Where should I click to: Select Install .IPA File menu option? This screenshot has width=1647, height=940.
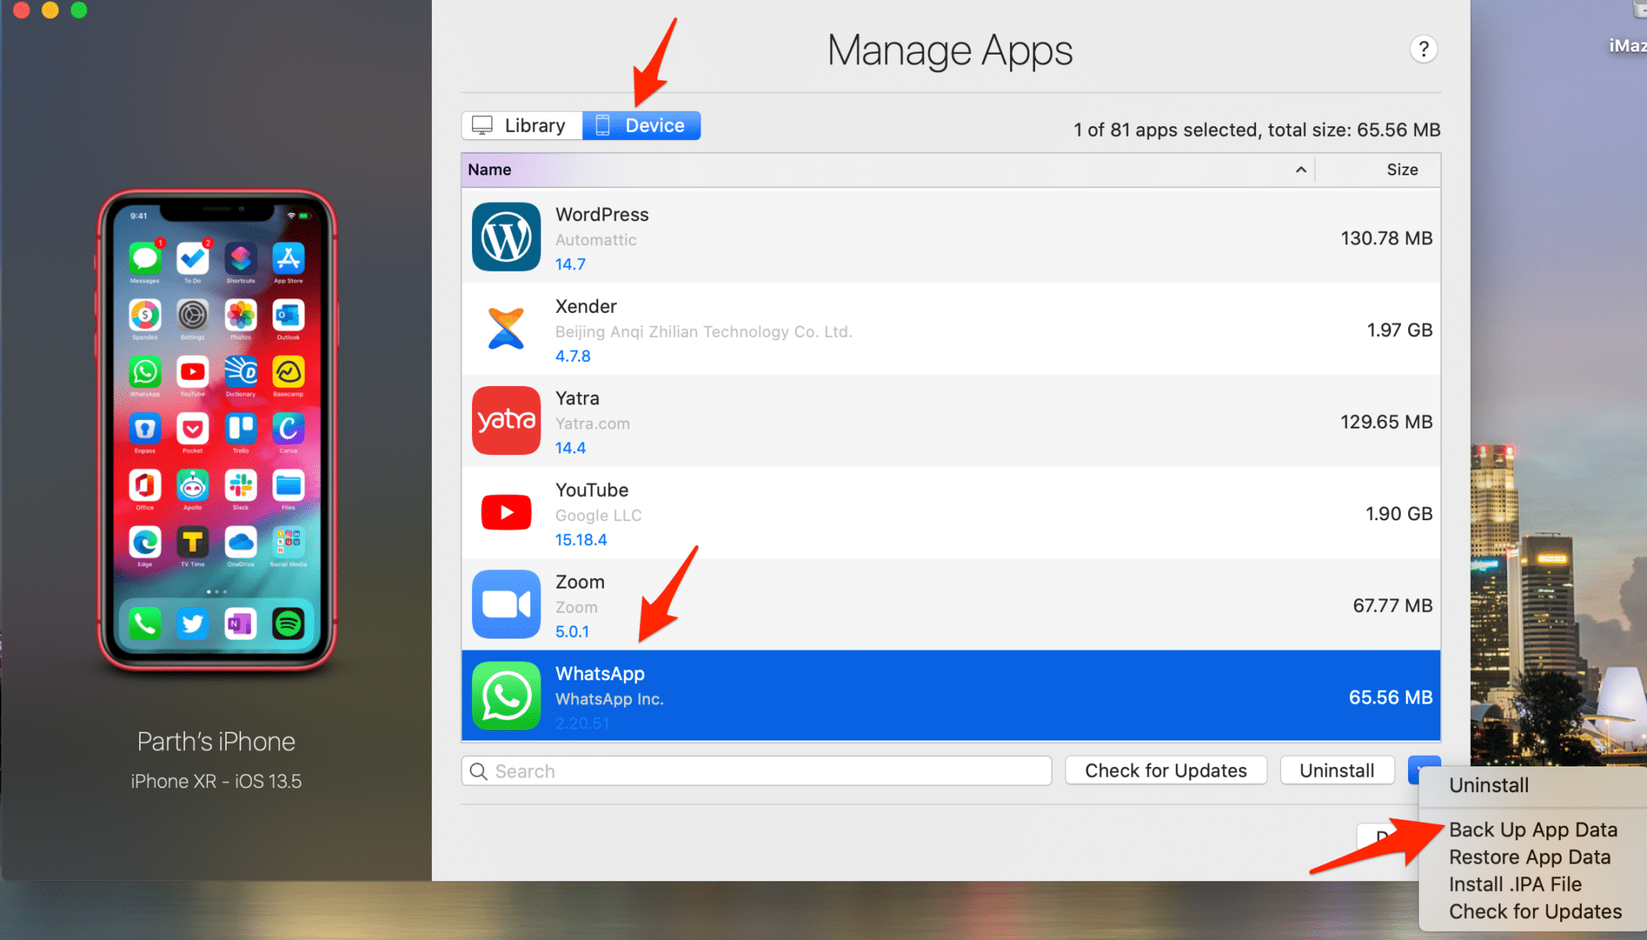1514,885
